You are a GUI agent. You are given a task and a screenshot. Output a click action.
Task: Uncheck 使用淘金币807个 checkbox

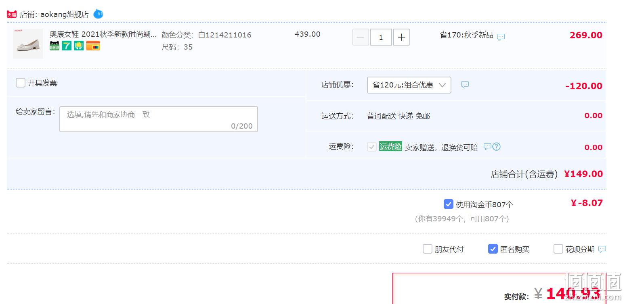point(448,204)
